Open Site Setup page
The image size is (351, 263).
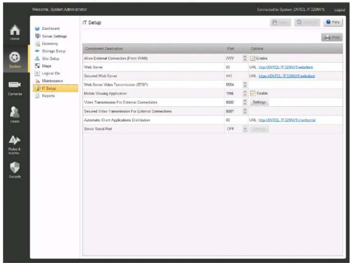[51, 59]
